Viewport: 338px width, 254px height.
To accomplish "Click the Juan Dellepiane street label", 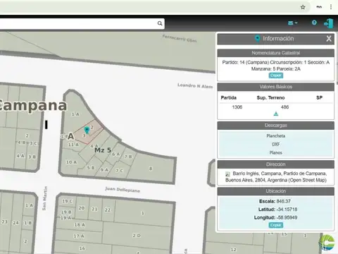I will click(x=123, y=190).
